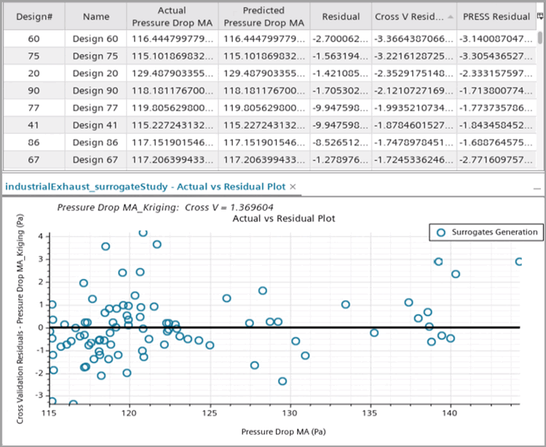Image resolution: width=546 pixels, height=447 pixels.
Task: Select Predicted Pressure Drop value of Design 67
Action: pyautogui.click(x=264, y=159)
